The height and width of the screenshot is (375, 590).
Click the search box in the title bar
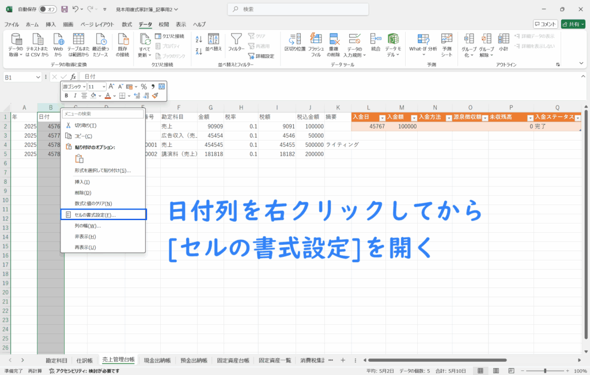click(294, 10)
